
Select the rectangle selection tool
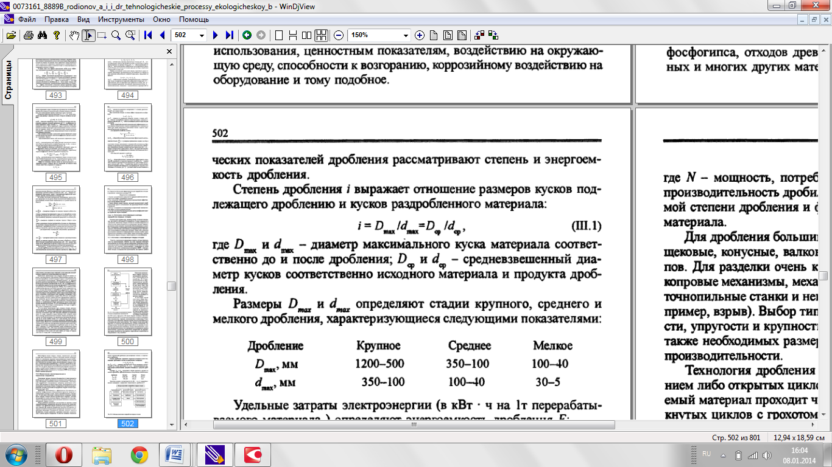pyautogui.click(x=102, y=35)
